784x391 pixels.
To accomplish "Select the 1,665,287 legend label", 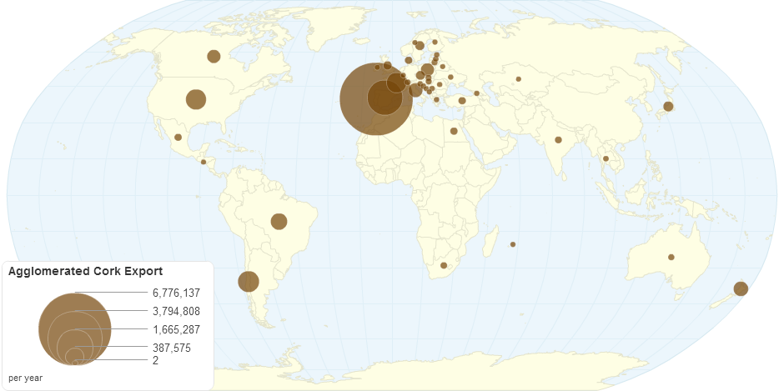I will [x=176, y=330].
